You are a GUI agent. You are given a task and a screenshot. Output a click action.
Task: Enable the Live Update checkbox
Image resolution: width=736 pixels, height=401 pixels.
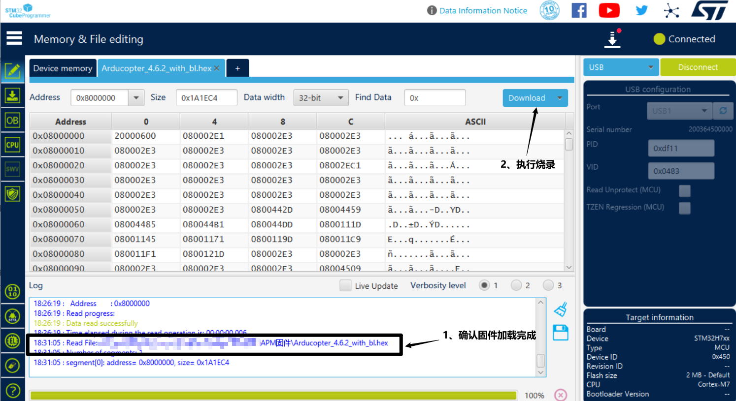346,285
